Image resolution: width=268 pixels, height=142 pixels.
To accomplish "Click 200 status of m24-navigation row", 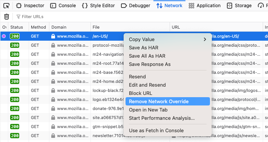I will pyautogui.click(x=15, y=54).
